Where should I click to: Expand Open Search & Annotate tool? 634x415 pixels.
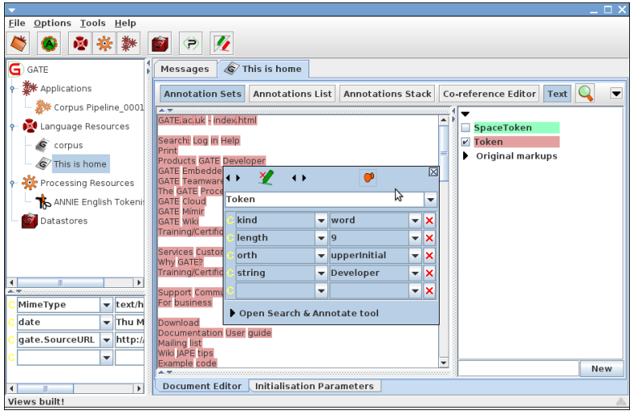point(234,313)
